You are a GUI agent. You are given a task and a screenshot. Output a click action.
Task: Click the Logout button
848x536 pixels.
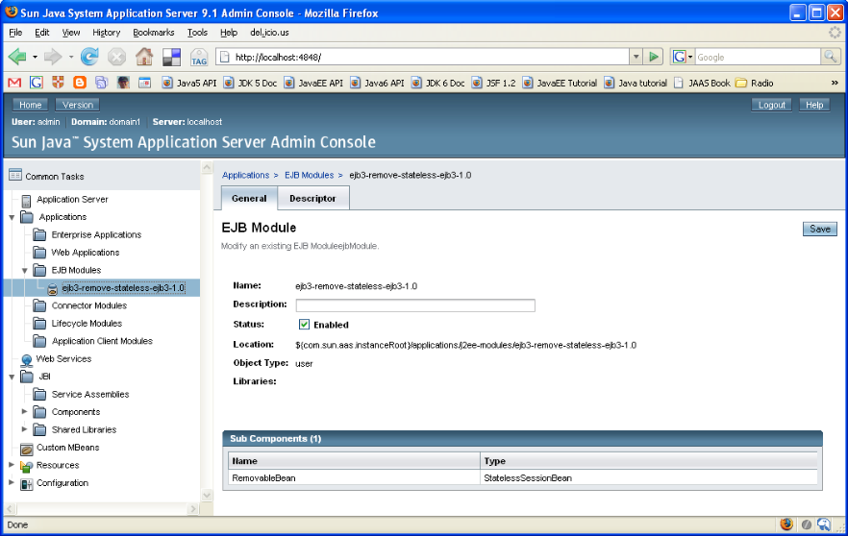pyautogui.click(x=771, y=105)
